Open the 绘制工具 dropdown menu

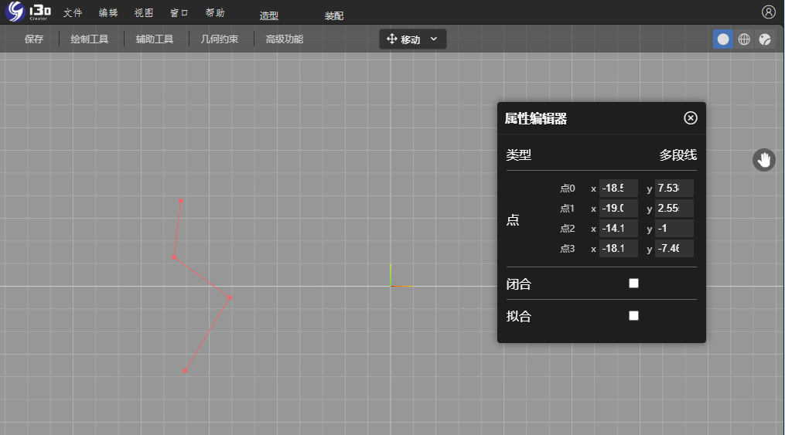[x=89, y=39]
